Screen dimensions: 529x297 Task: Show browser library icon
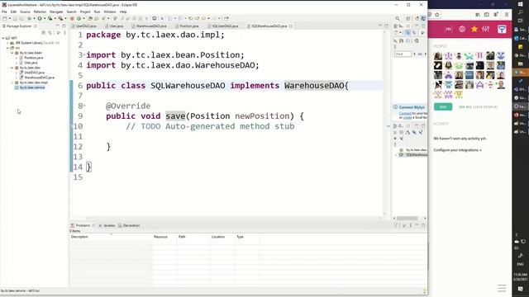(x=478, y=15)
